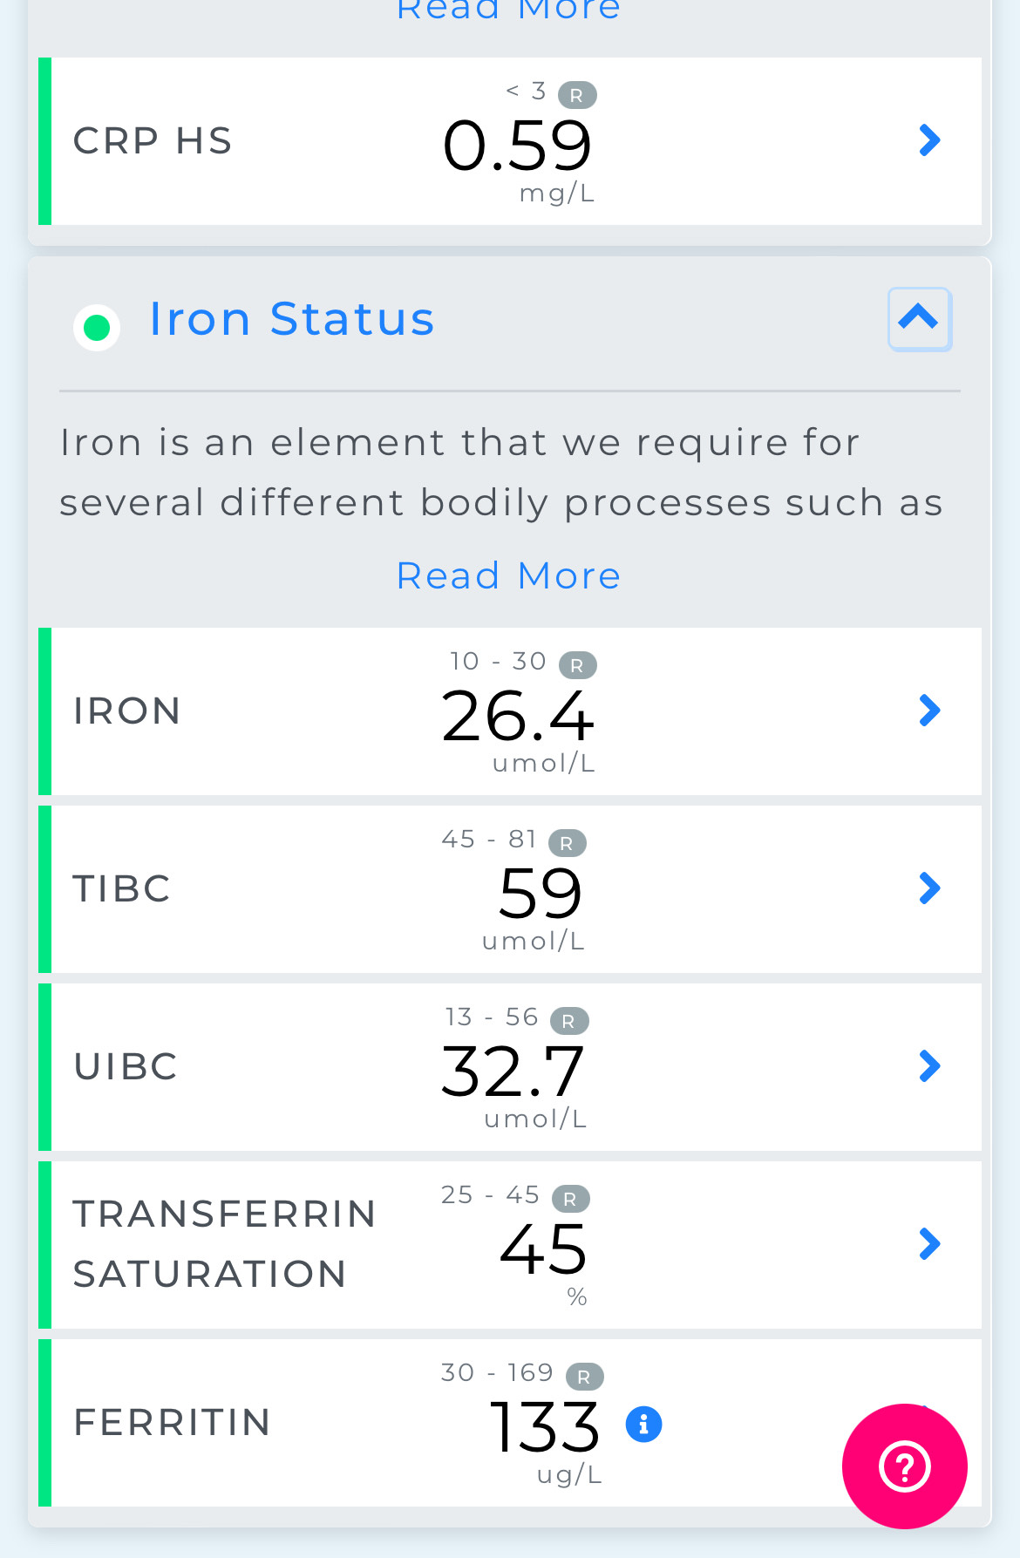Tap the info icon beside Ferritin value
Image resolution: width=1020 pixels, height=1558 pixels.
[643, 1425]
